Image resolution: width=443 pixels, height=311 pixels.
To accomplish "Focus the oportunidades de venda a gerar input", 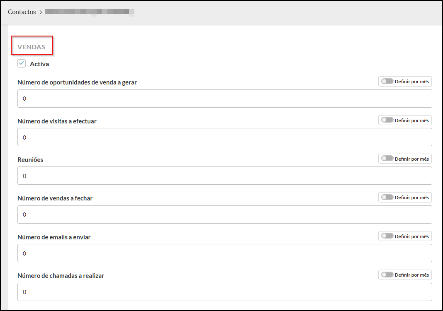I will point(224,99).
